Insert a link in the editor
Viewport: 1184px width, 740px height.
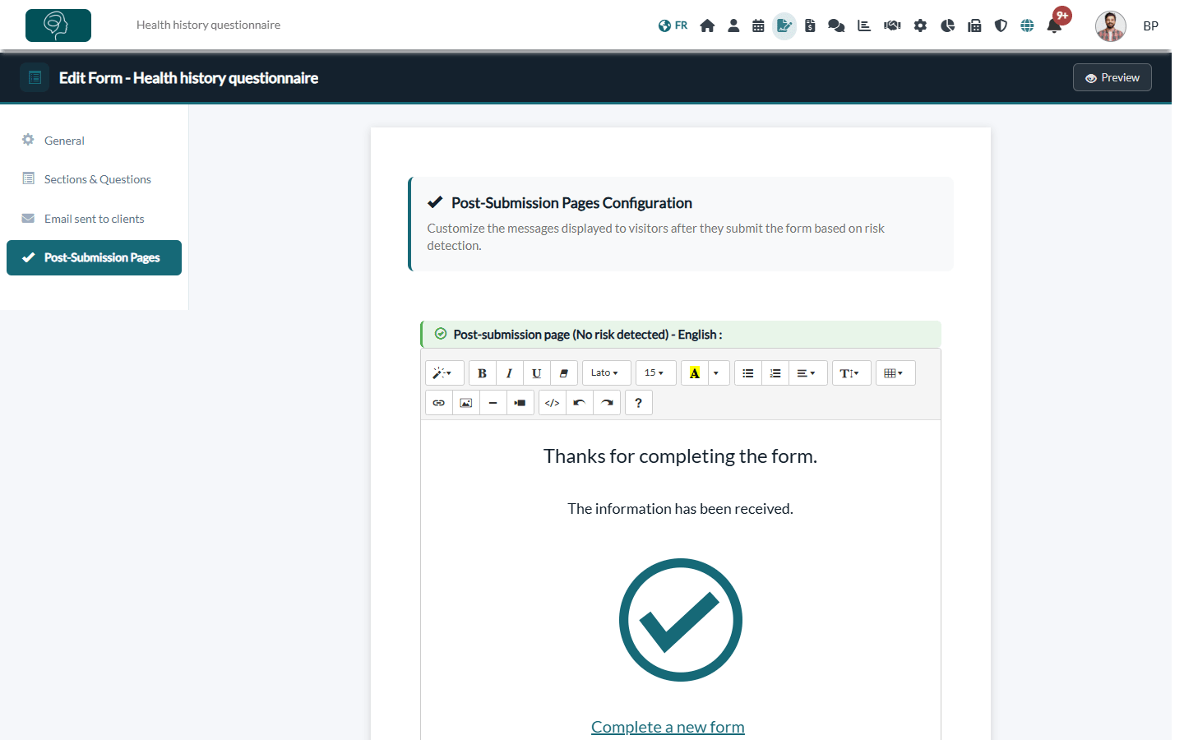tap(439, 403)
